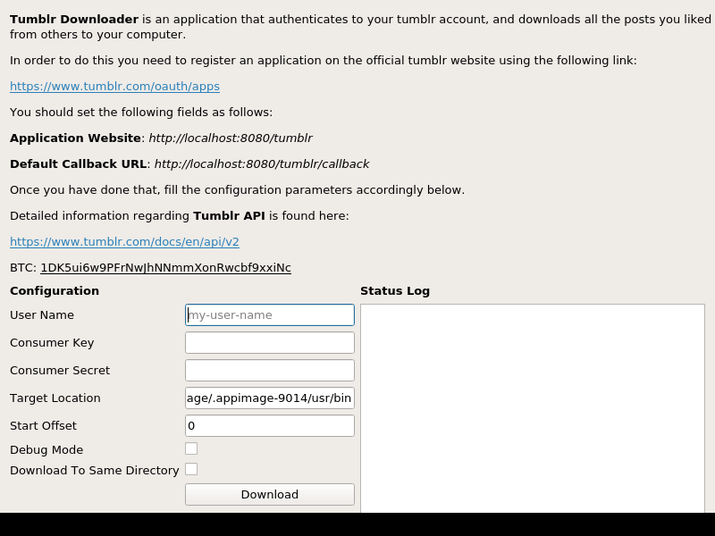The image size is (715, 536).
Task: Click the Target Location field
Action: click(270, 398)
